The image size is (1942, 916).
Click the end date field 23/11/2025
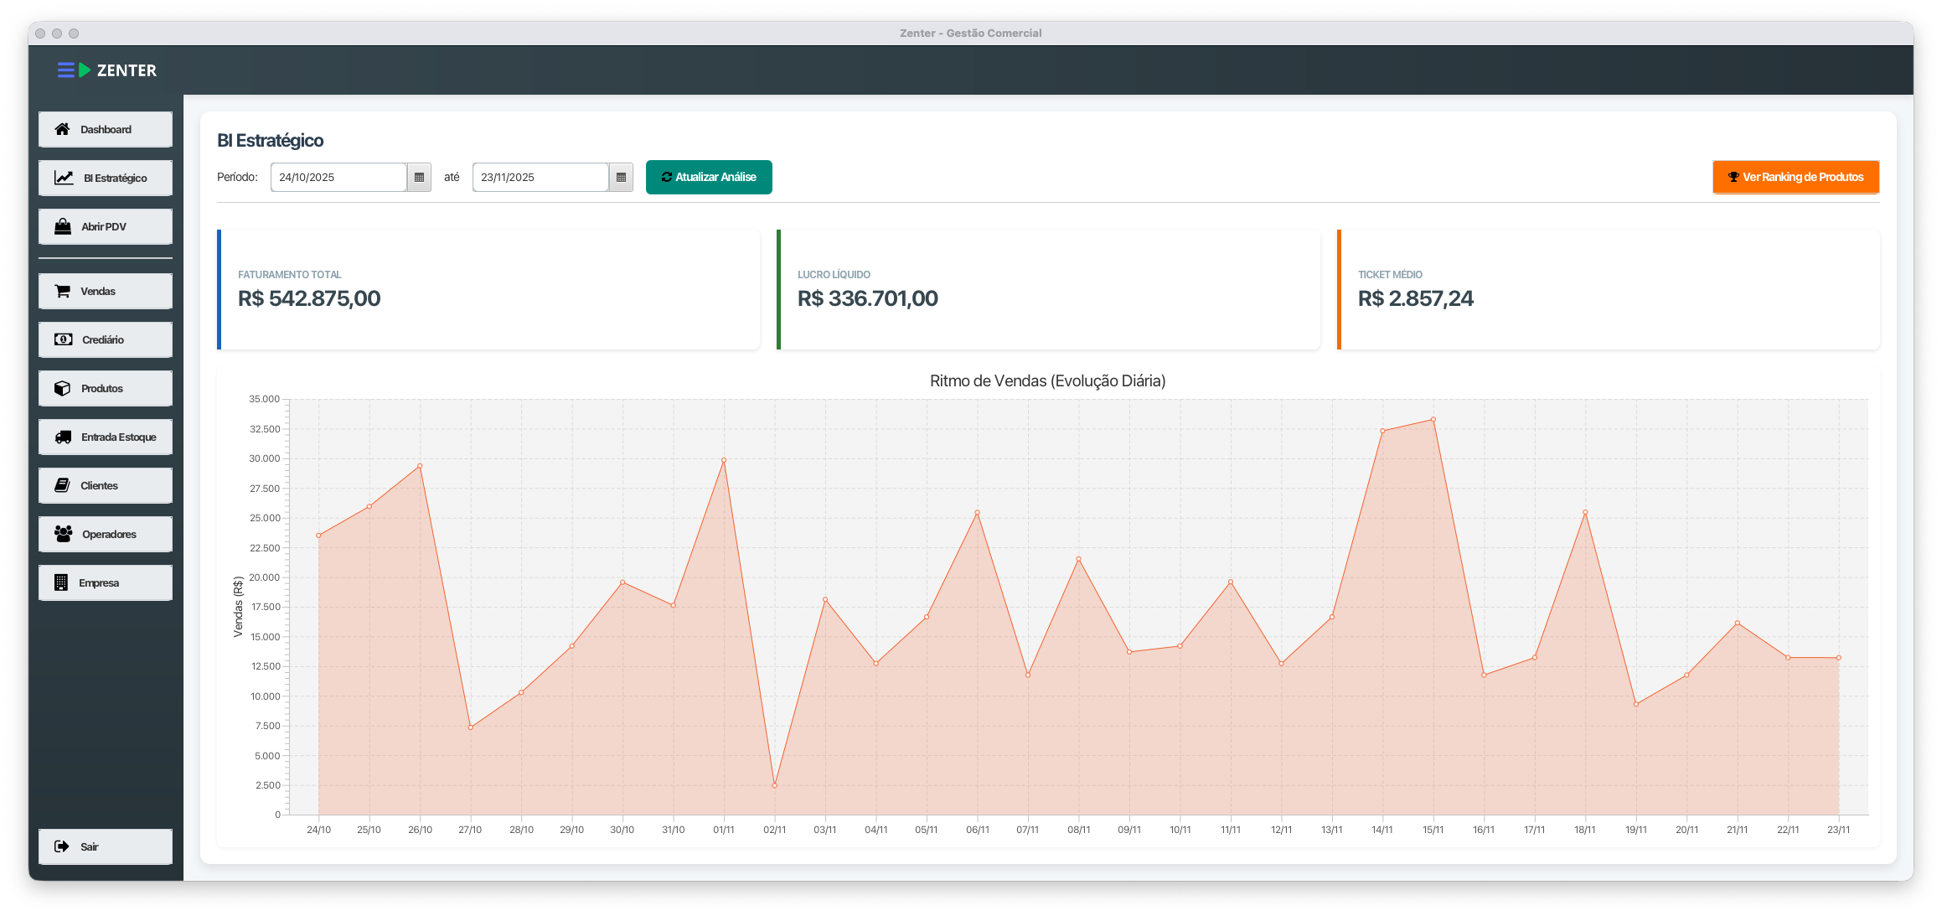(x=540, y=178)
